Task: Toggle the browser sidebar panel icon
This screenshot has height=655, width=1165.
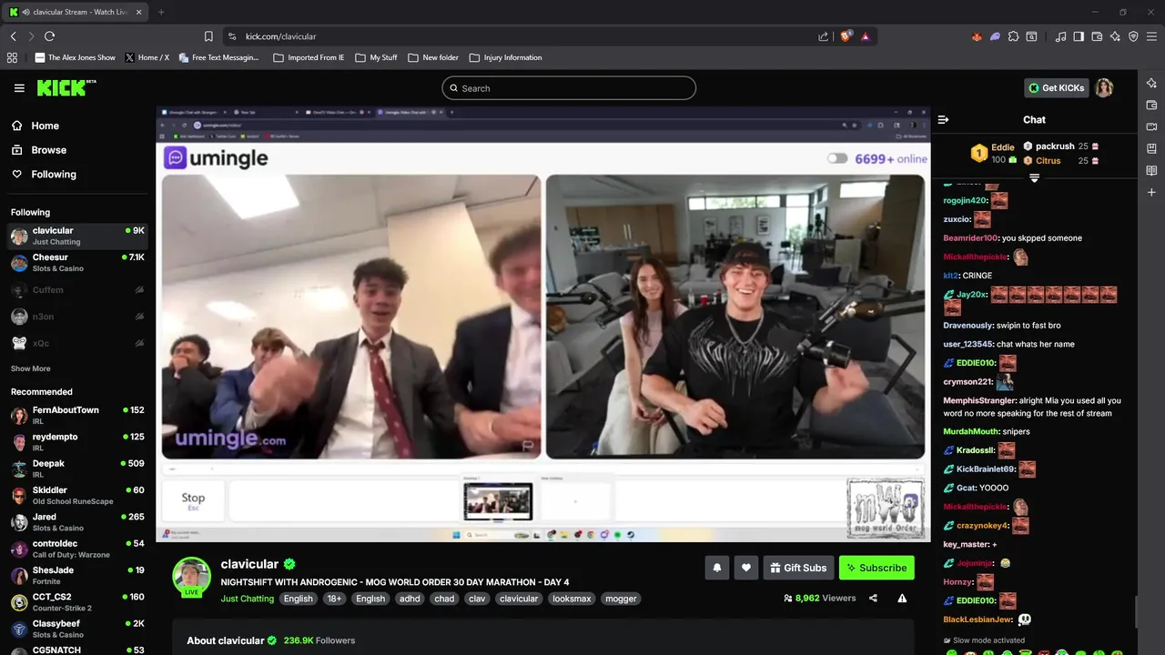Action: tap(1079, 36)
